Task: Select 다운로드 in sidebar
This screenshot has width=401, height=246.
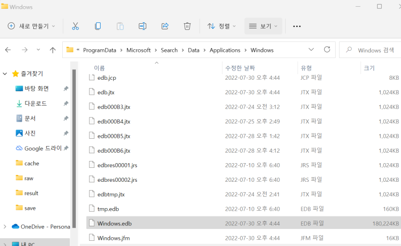Action: click(36, 104)
